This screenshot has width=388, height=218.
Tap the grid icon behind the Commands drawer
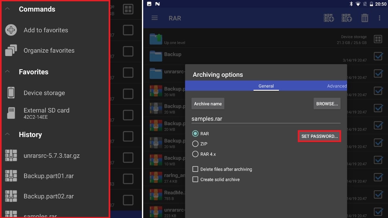[x=128, y=9]
